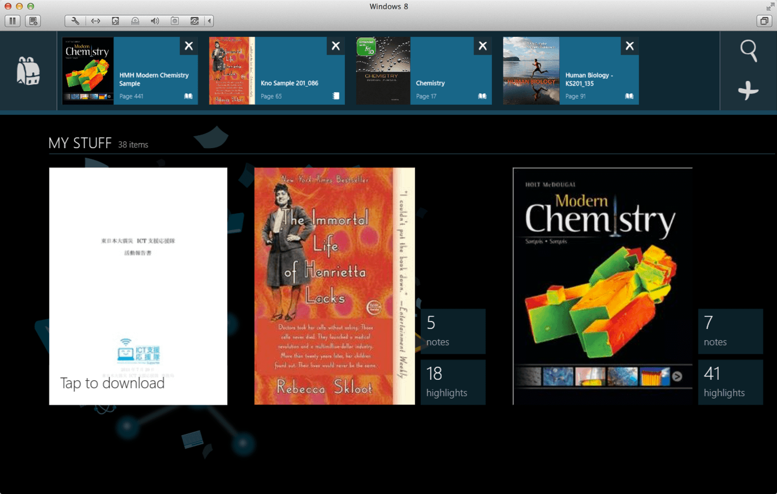Click page icon on Kno Sample tab

click(336, 96)
